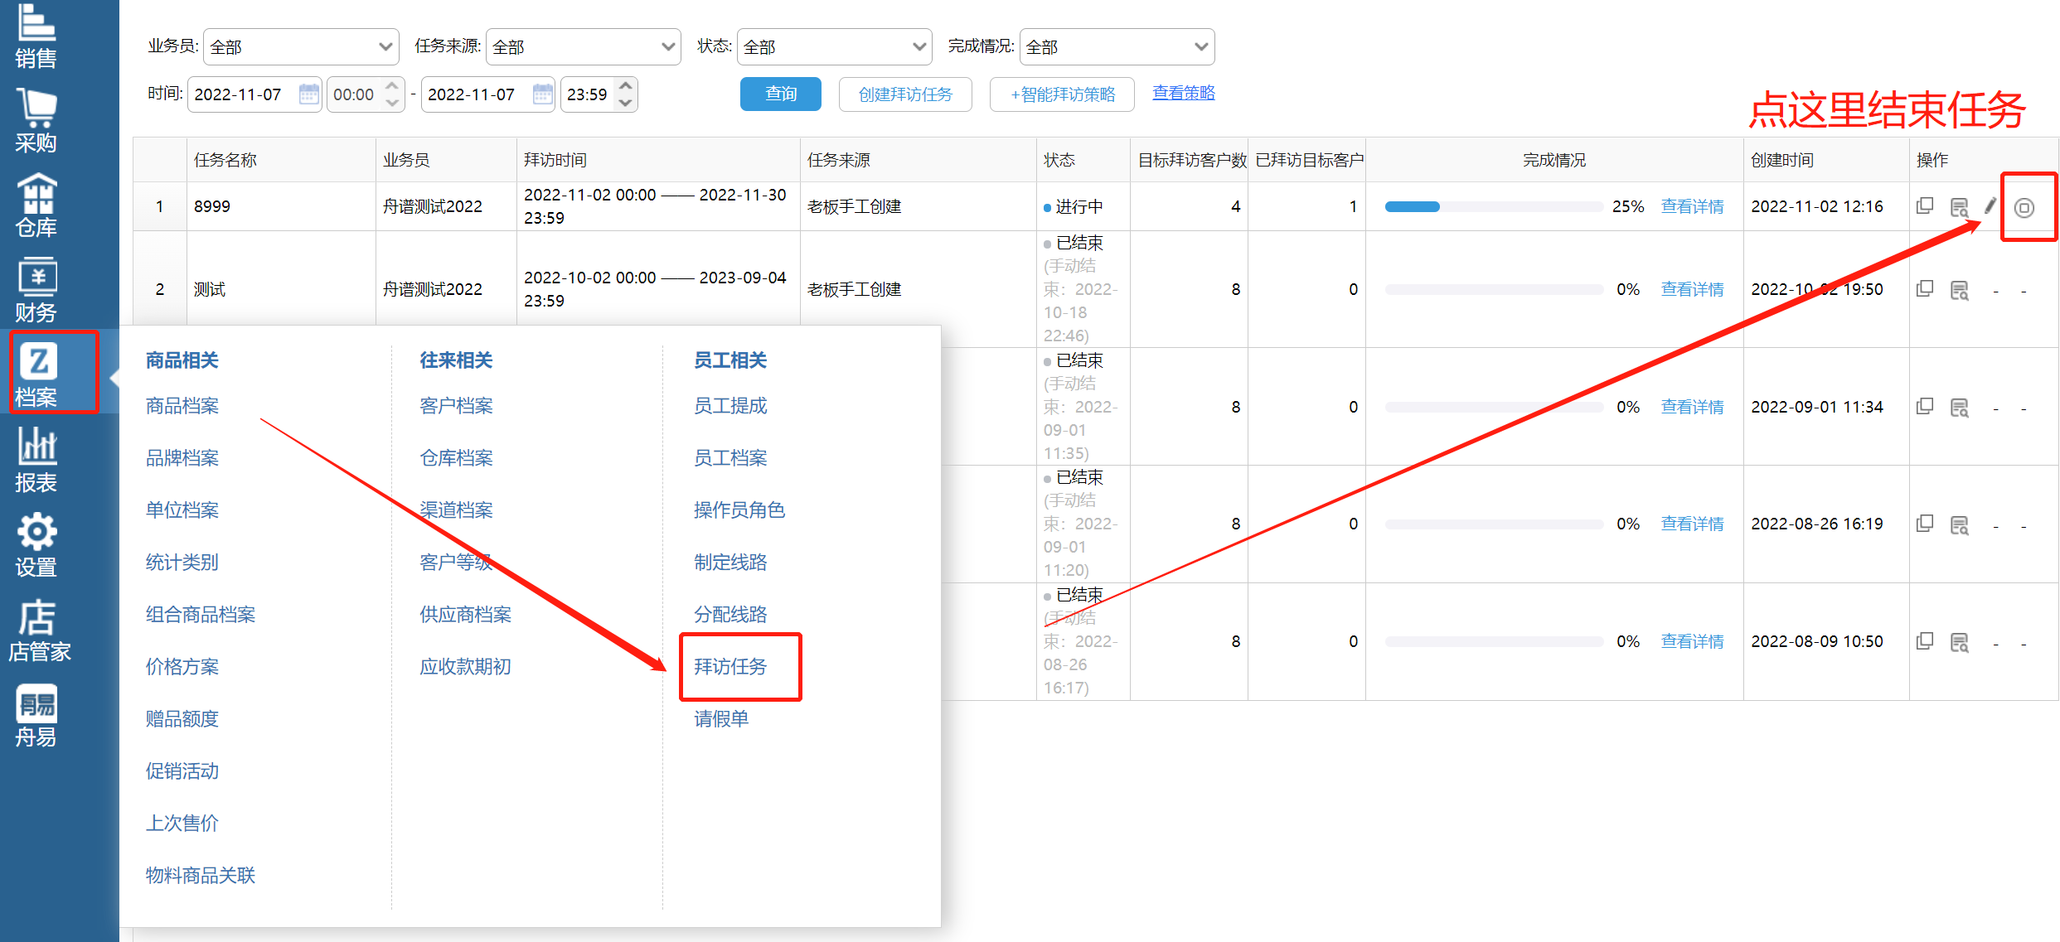Edit task 8999 with the pencil icon
2060x942 pixels.
point(1990,205)
